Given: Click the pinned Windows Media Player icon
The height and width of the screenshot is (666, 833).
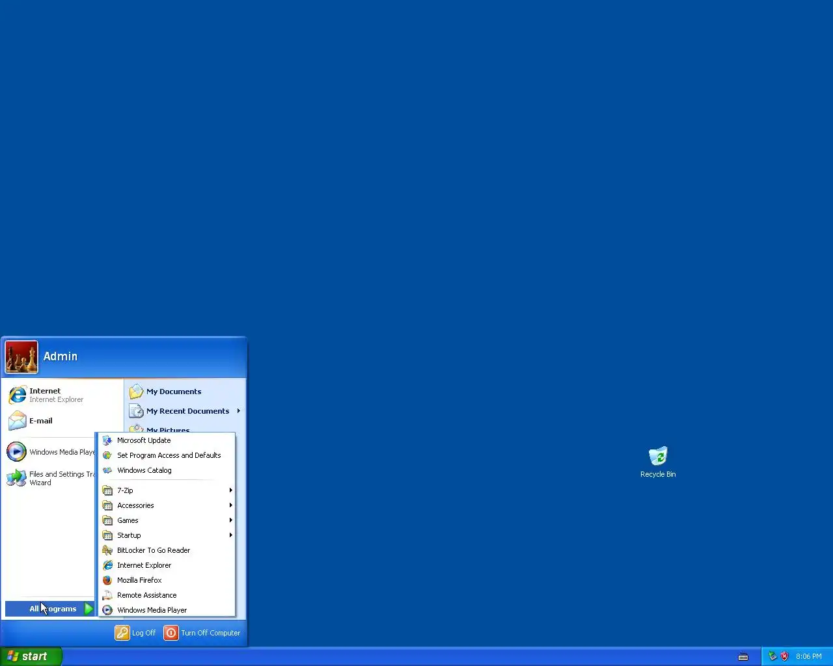Looking at the screenshot, I should pos(16,451).
